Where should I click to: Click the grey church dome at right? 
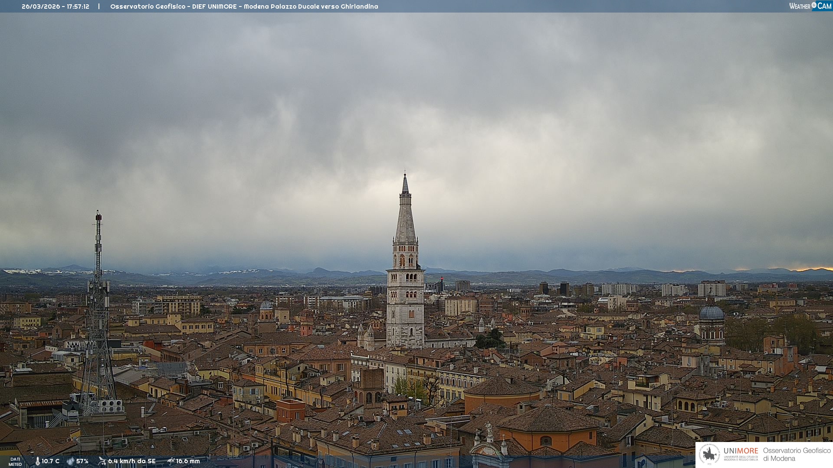pos(712,313)
